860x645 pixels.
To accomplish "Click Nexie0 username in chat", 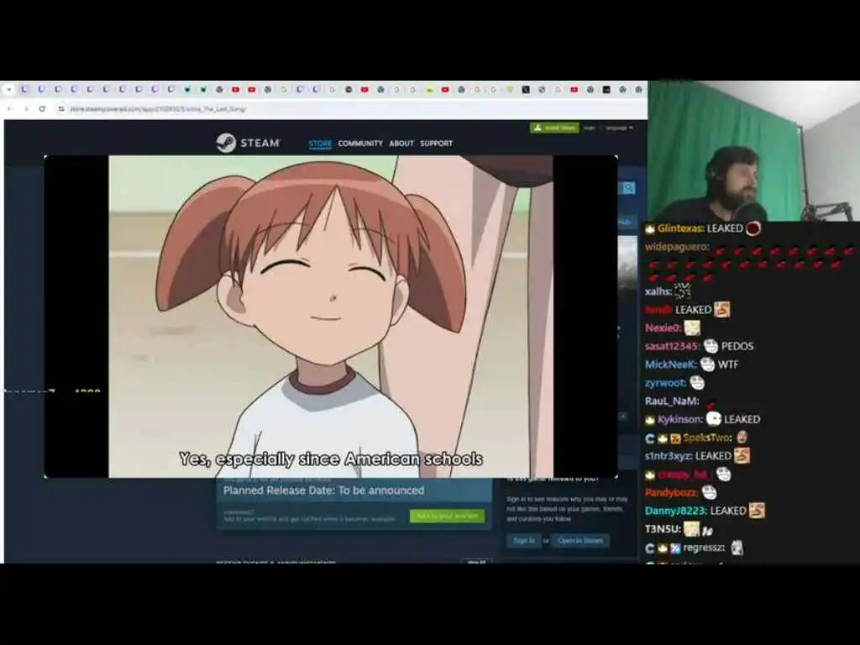I will pos(663,328).
